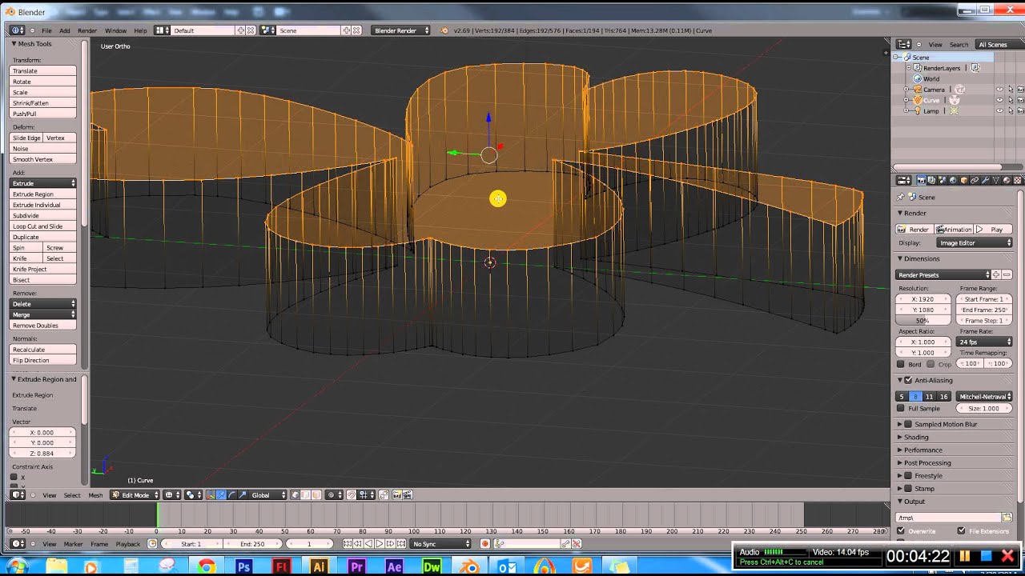This screenshot has width=1025, height=576.
Task: Open After Effects from the Windows taskbar
Action: pyautogui.click(x=394, y=567)
